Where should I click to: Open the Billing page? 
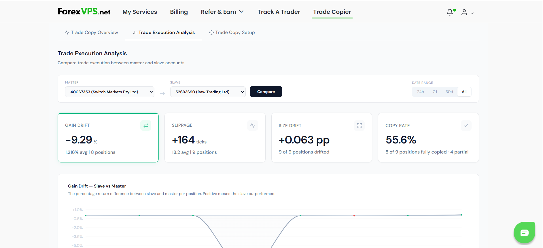179,12
